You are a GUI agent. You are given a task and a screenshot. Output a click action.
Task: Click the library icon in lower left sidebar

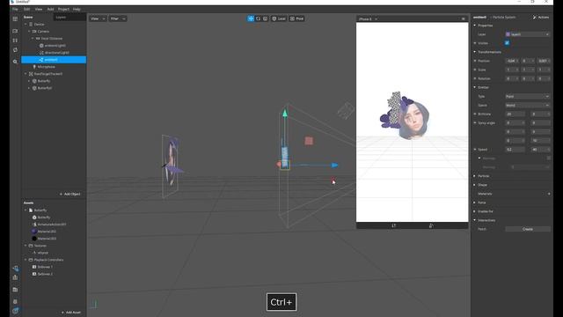coord(15,290)
